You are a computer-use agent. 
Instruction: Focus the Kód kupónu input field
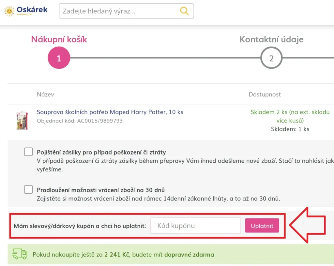pyautogui.click(x=195, y=226)
